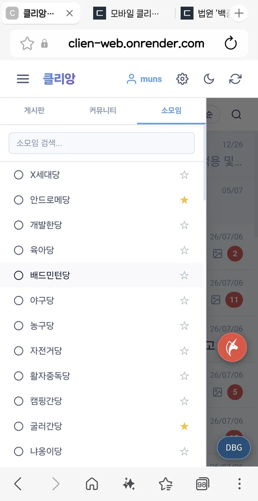Open the muns user profile link
Screen dimensions: 258x501
pos(144,79)
